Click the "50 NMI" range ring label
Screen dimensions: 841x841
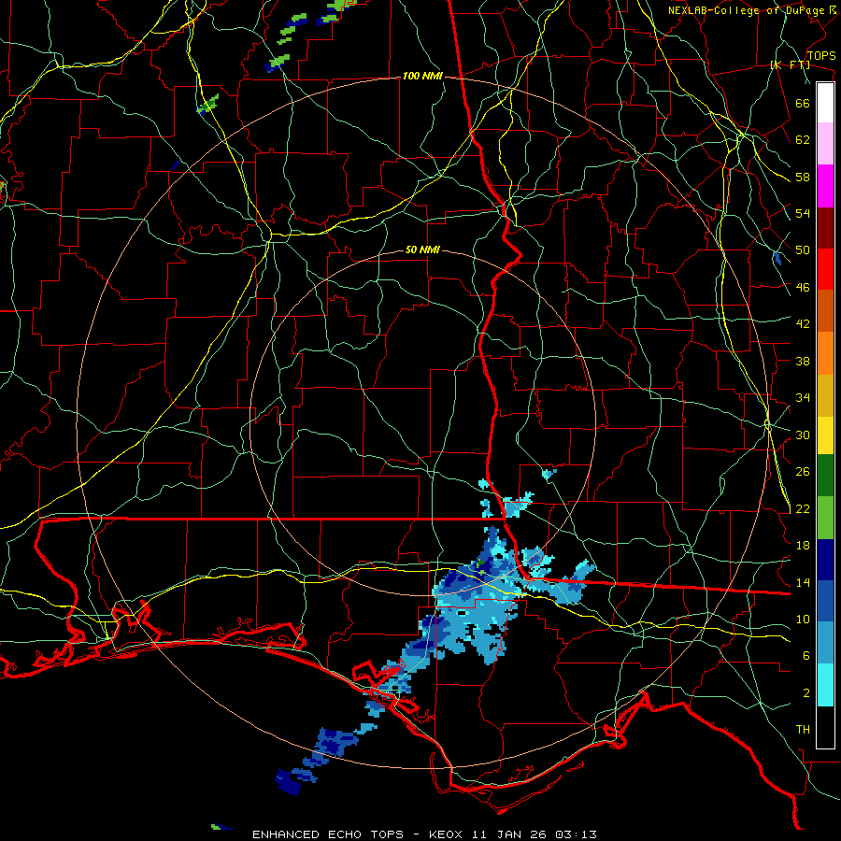click(x=422, y=249)
